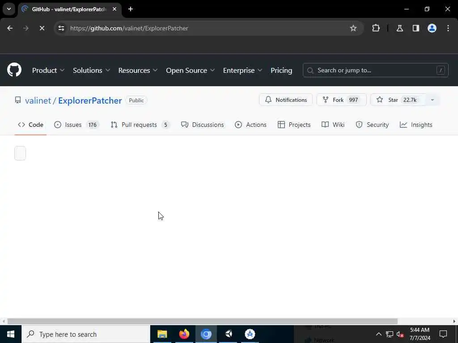The width and height of the screenshot is (458, 343).
Task: Open the tab search dropdown arrow
Action: click(x=9, y=9)
